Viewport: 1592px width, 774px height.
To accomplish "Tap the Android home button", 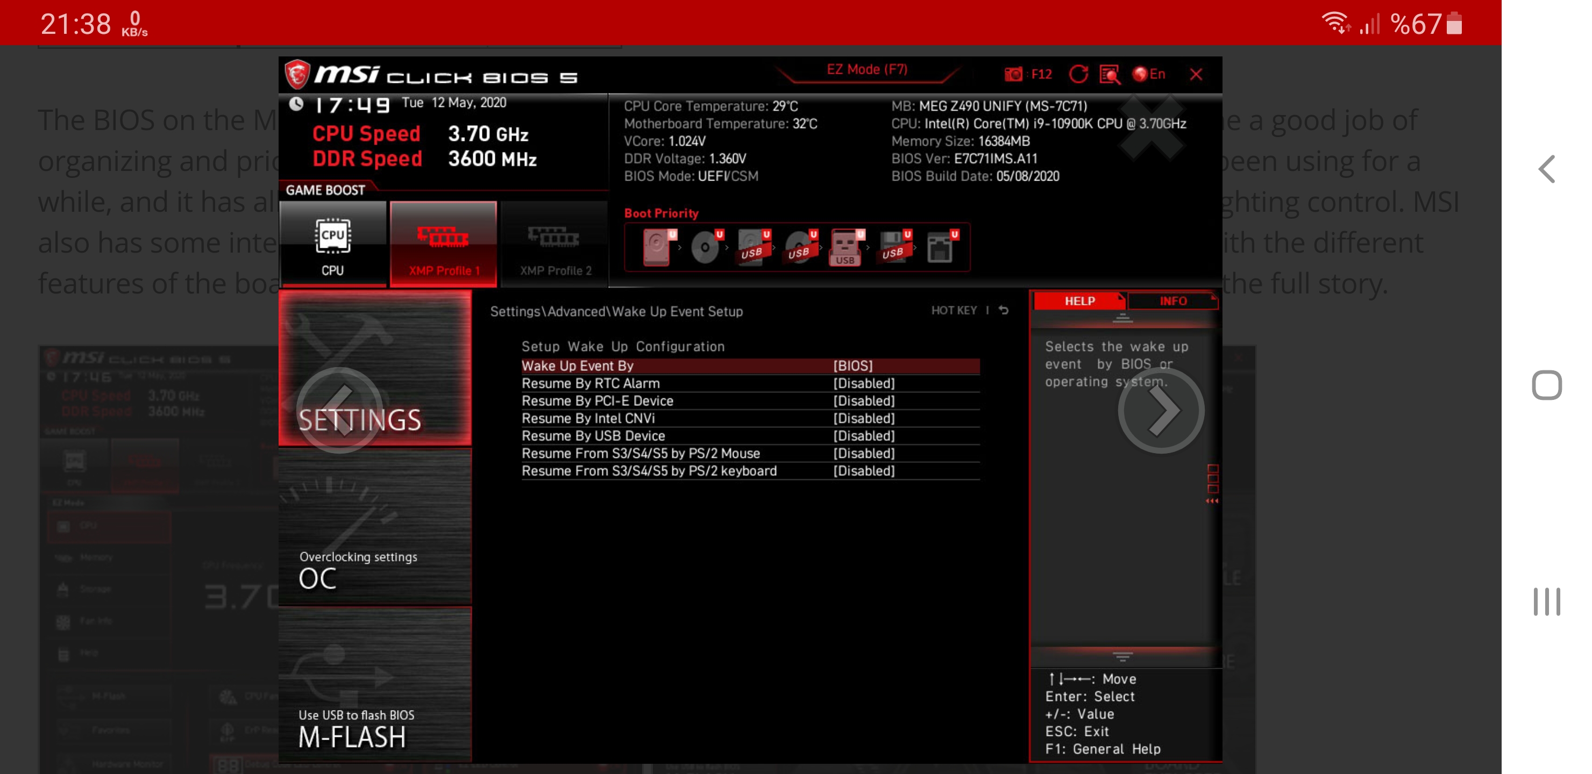I will 1547,385.
